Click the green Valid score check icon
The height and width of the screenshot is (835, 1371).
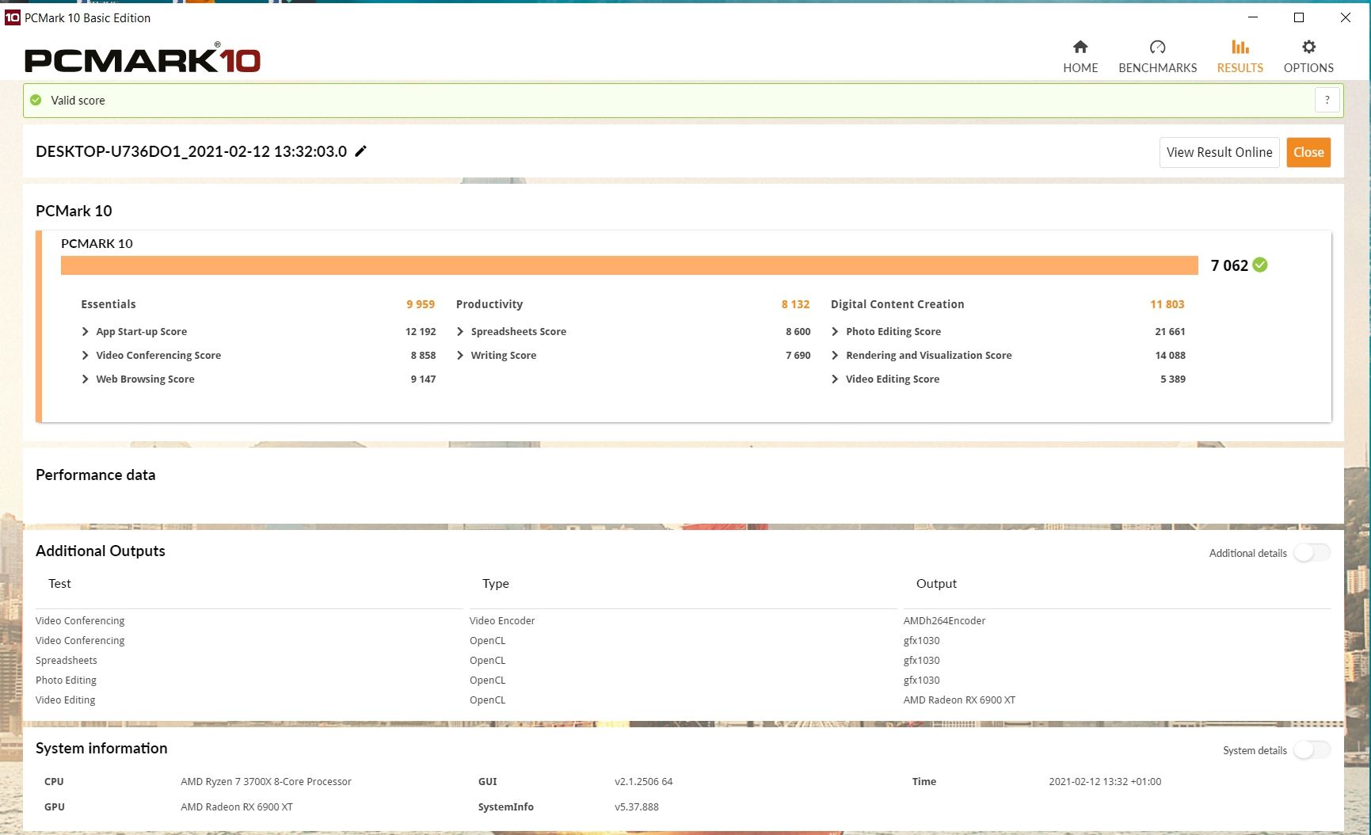click(36, 100)
